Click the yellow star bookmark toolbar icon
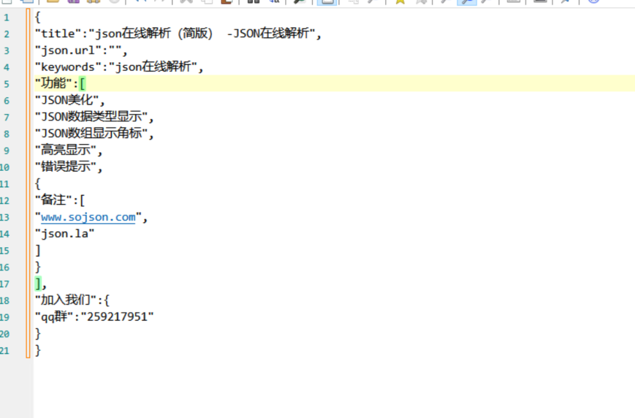The width and height of the screenshot is (635, 418). point(400,2)
